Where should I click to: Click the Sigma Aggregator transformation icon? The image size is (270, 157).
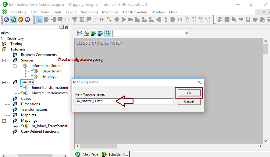pos(82,19)
